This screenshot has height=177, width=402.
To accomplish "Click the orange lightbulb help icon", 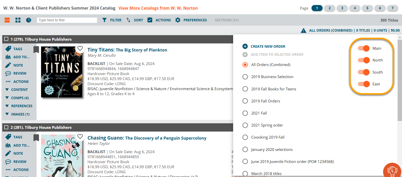I will point(392,171).
